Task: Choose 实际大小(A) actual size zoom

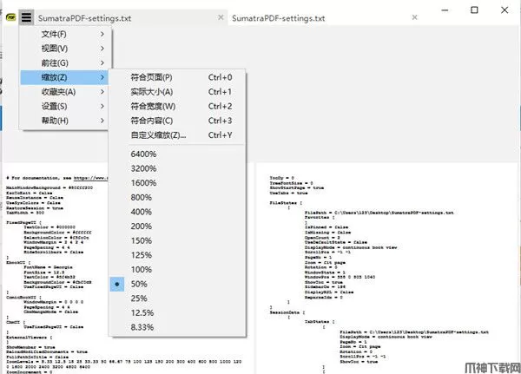Action: (178, 92)
